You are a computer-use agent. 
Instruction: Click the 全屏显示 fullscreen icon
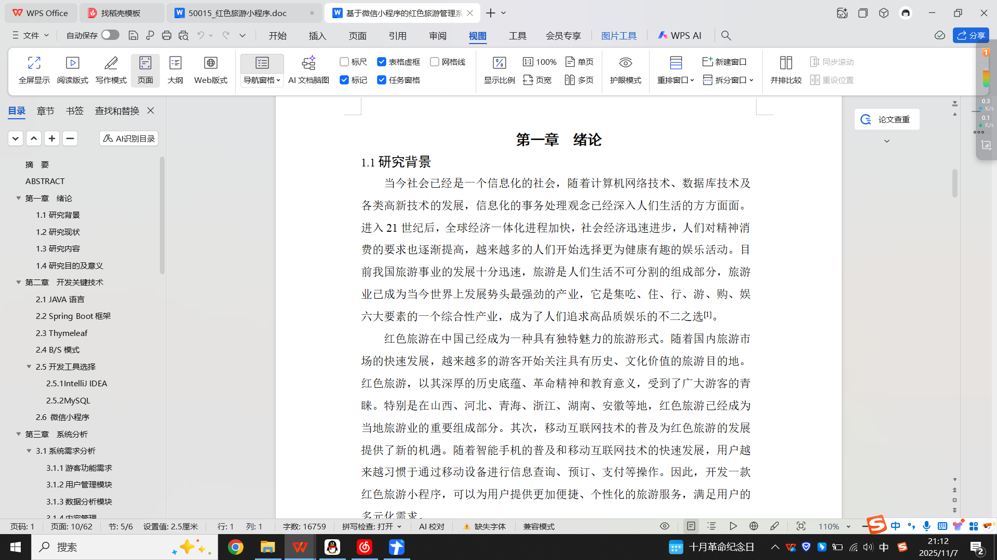click(34, 63)
